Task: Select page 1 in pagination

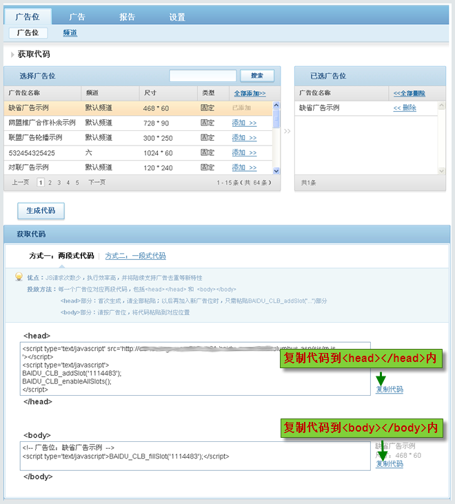Action: [41, 183]
